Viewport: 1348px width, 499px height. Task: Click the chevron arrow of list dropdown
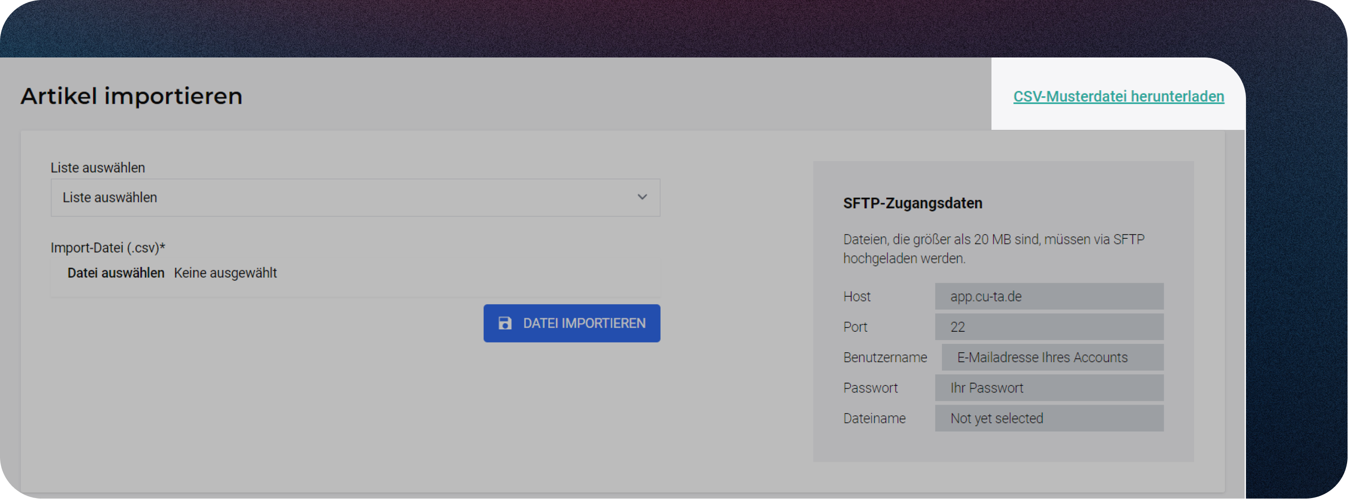click(641, 198)
